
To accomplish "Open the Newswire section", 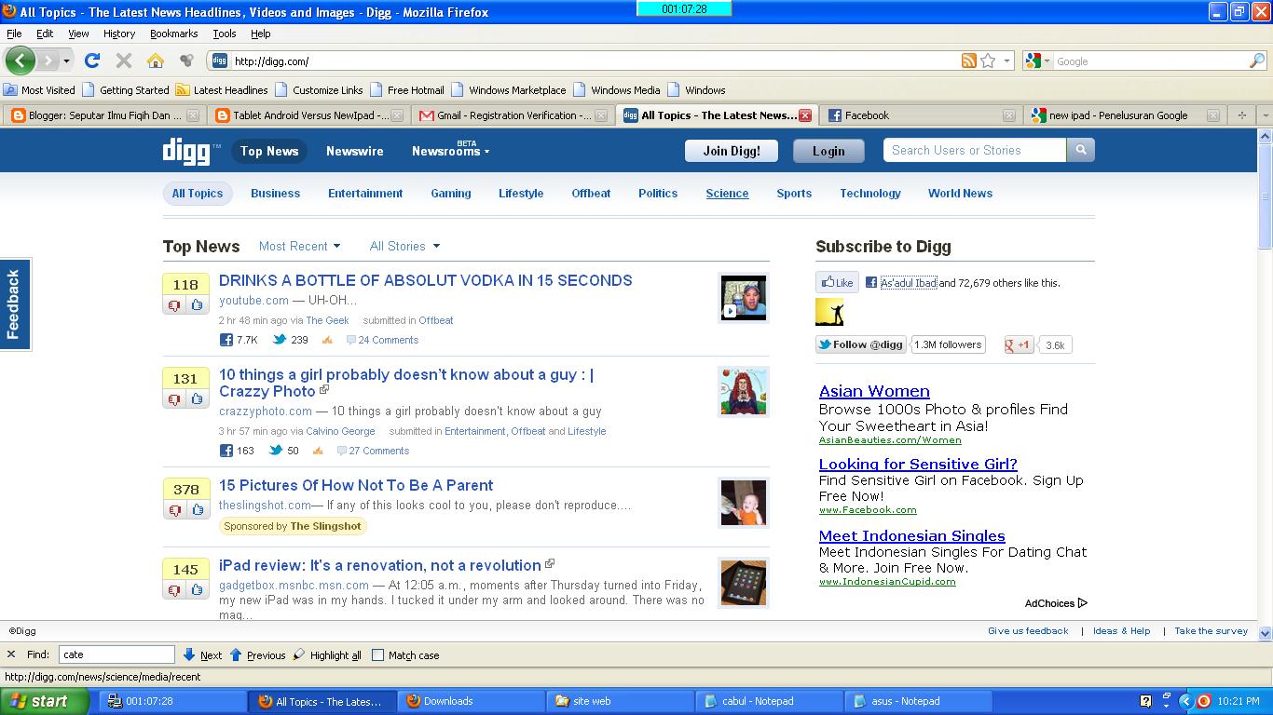I will [354, 151].
